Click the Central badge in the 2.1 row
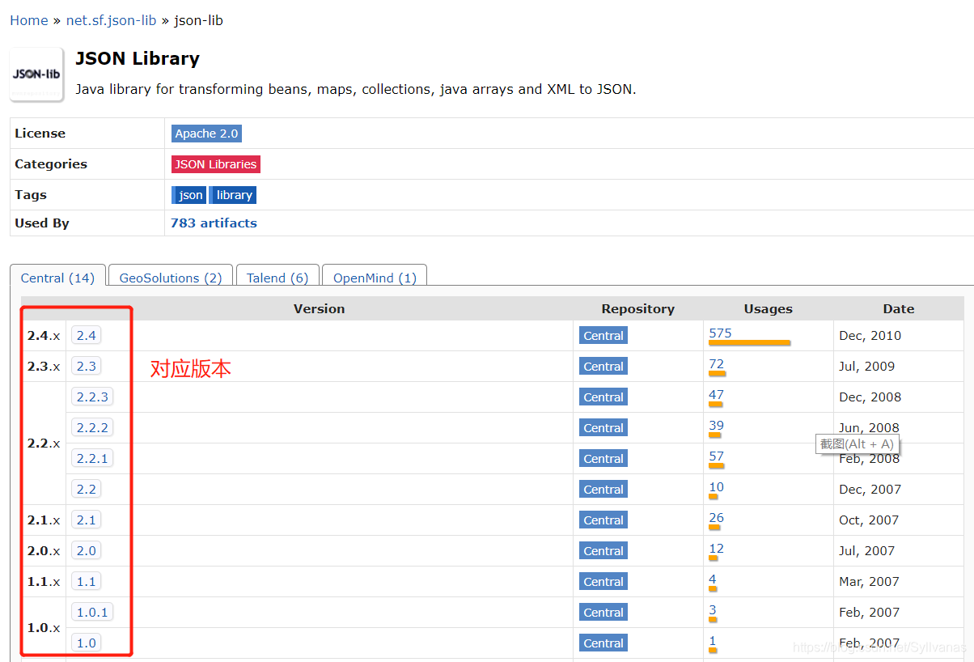The height and width of the screenshot is (662, 974). (603, 520)
